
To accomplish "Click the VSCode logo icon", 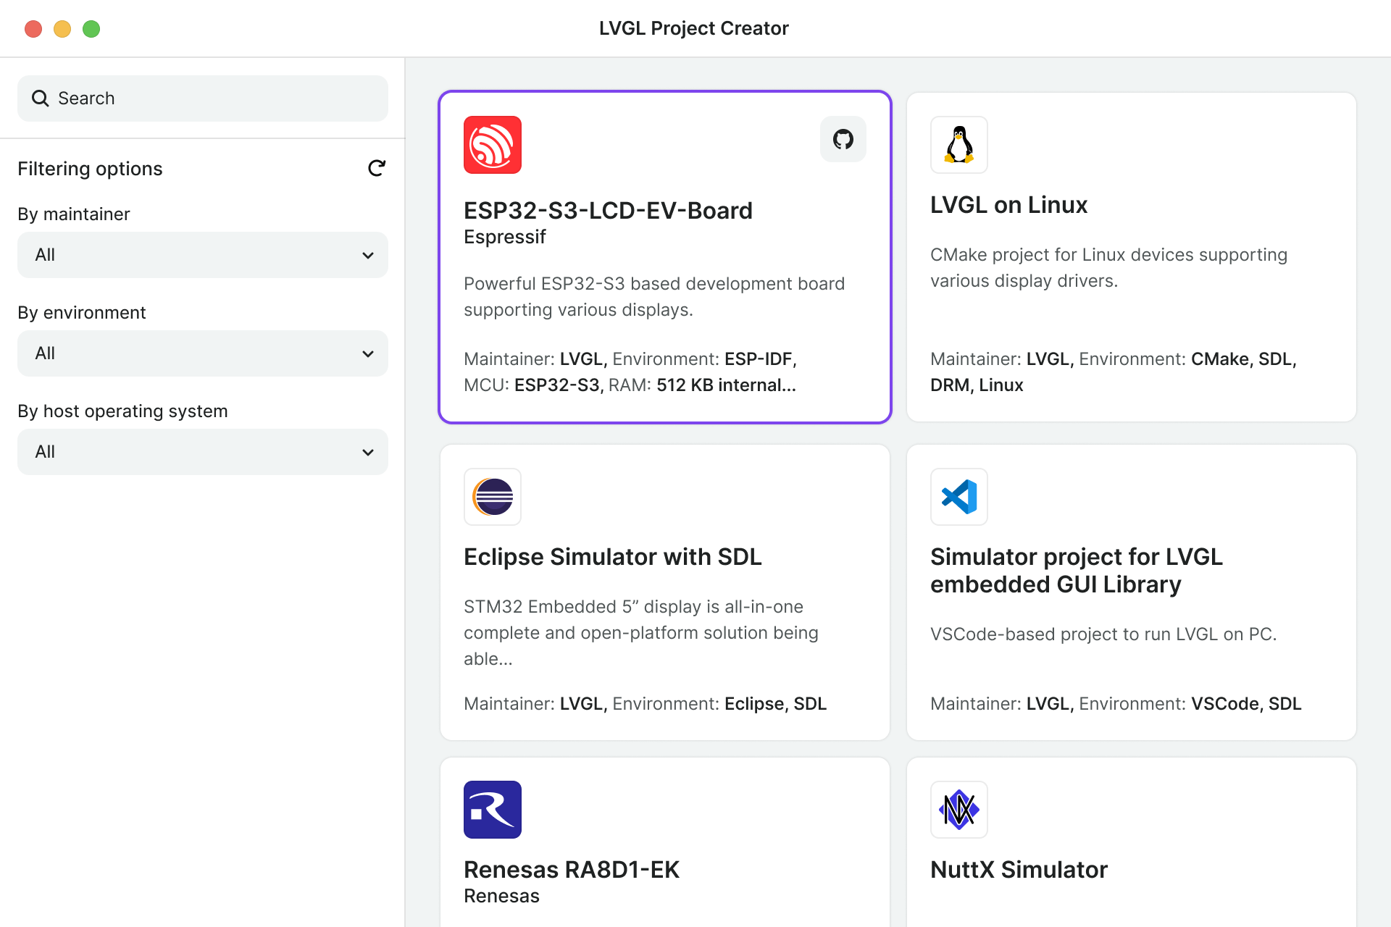I will click(x=959, y=497).
